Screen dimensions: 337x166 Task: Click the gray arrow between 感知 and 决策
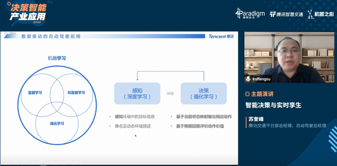pos(170,93)
